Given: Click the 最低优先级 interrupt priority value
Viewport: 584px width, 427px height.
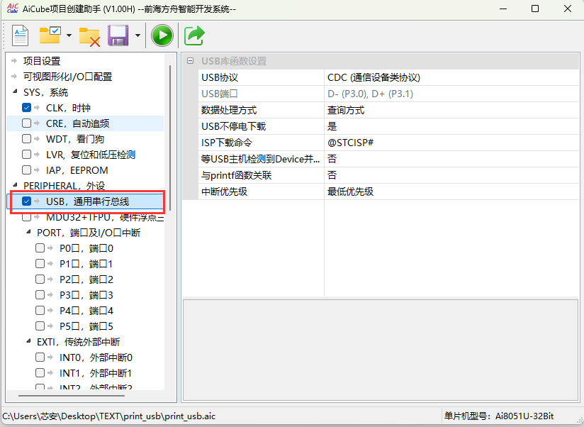Looking at the screenshot, I should (350, 192).
